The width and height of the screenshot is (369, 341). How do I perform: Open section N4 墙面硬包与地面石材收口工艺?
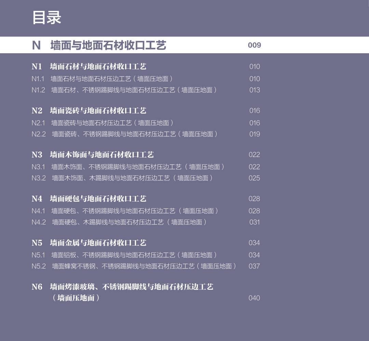click(x=89, y=199)
